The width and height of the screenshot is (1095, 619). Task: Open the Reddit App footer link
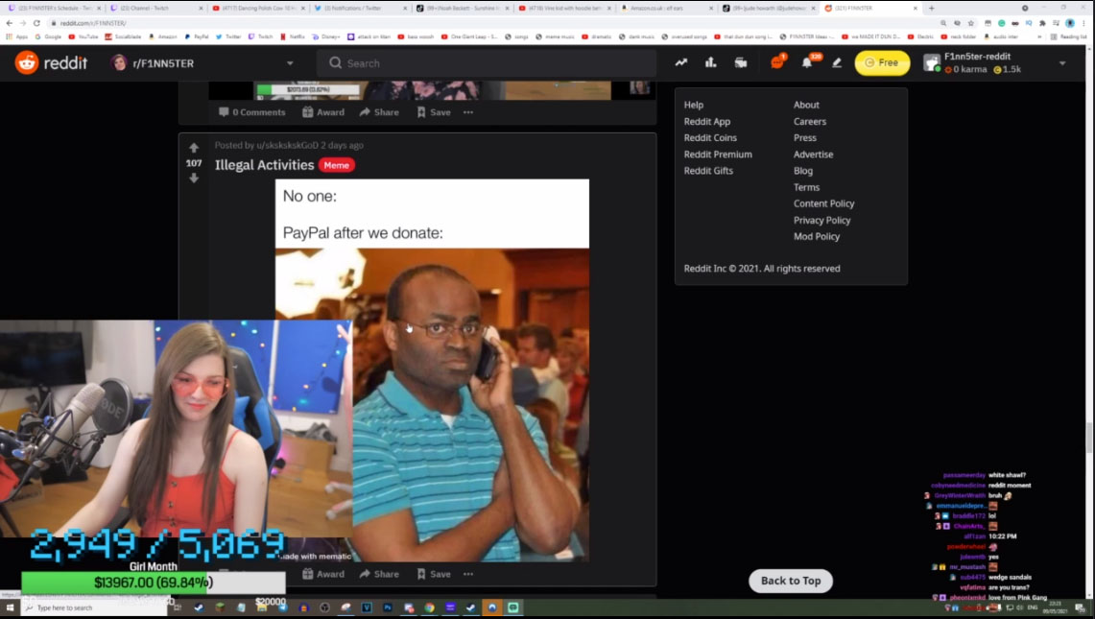pyautogui.click(x=706, y=122)
